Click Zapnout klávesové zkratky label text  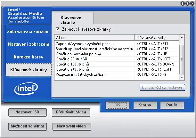click(86, 29)
